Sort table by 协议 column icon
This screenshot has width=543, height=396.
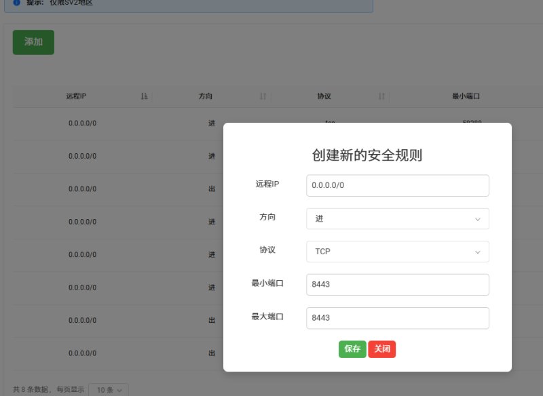[x=381, y=96]
